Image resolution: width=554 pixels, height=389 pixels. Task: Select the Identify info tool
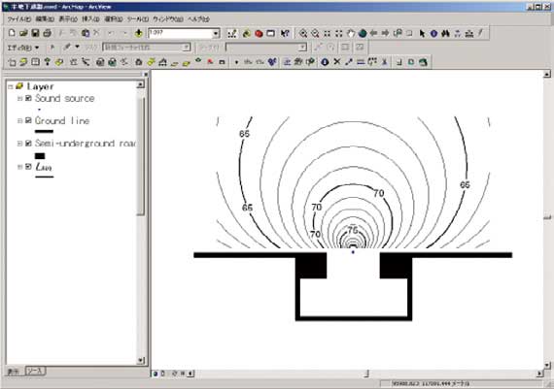click(x=433, y=33)
